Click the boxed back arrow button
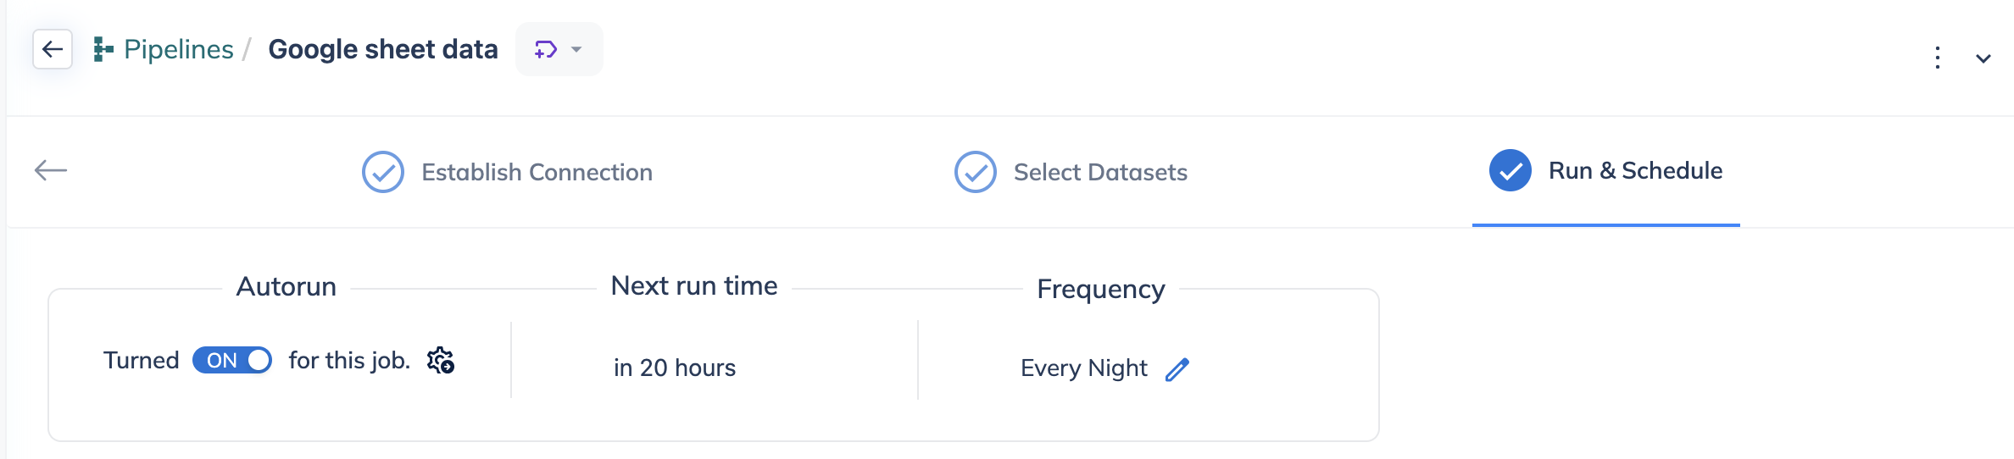The width and height of the screenshot is (2014, 459). pos(53,49)
